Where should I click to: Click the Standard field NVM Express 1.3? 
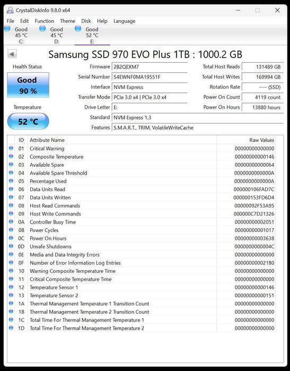pos(197,118)
